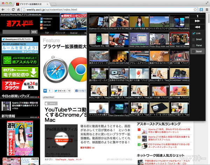Screen dimensions: 210x165
Task: Open the 電子版配信中 Newsstand banner
Action: 20,73
